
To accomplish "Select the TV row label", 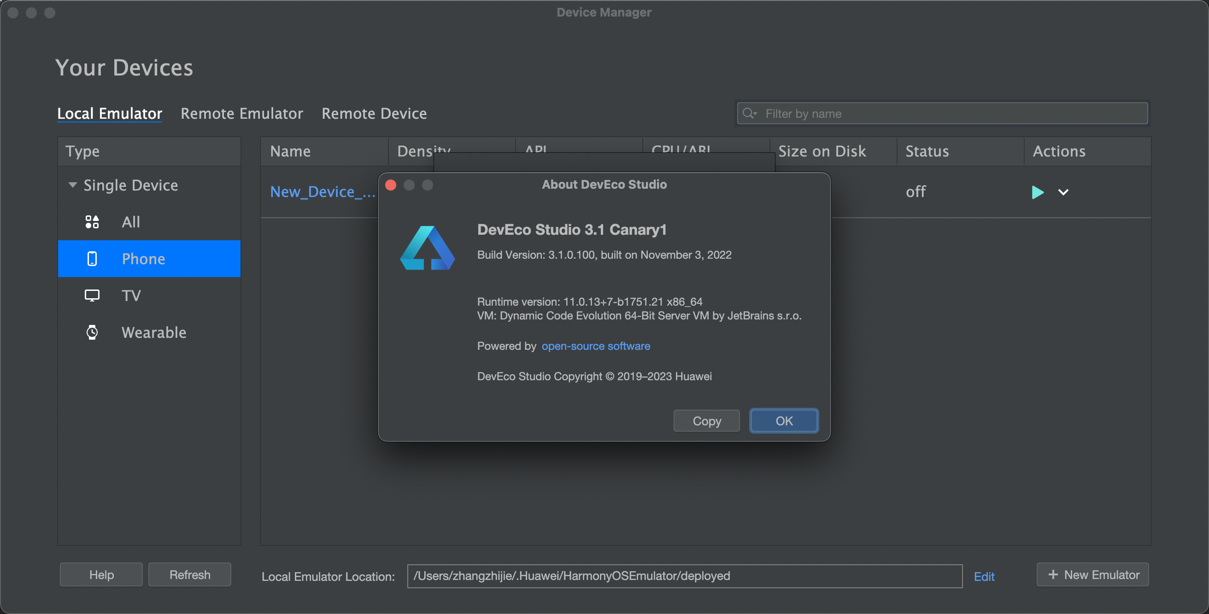I will click(x=131, y=296).
